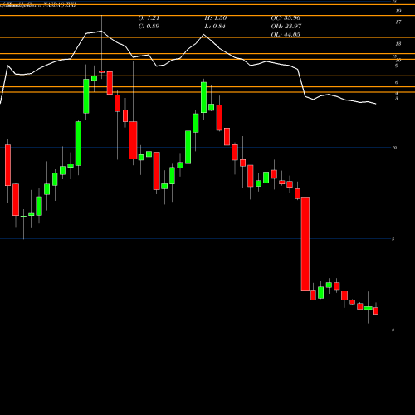Viewport: 415px width, 415px height.
Task: Click the axis label 19
Action: click(398, 11)
